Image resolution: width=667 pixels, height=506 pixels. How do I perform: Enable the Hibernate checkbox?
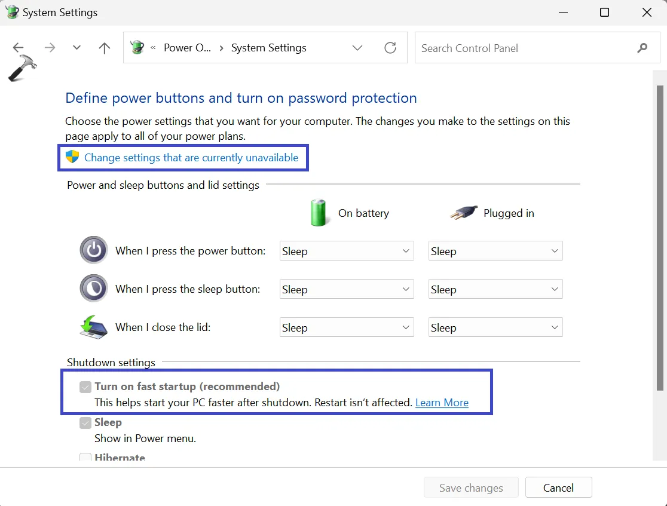tap(85, 457)
